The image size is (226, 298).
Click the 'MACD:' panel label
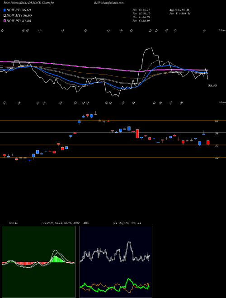[x=14, y=223]
